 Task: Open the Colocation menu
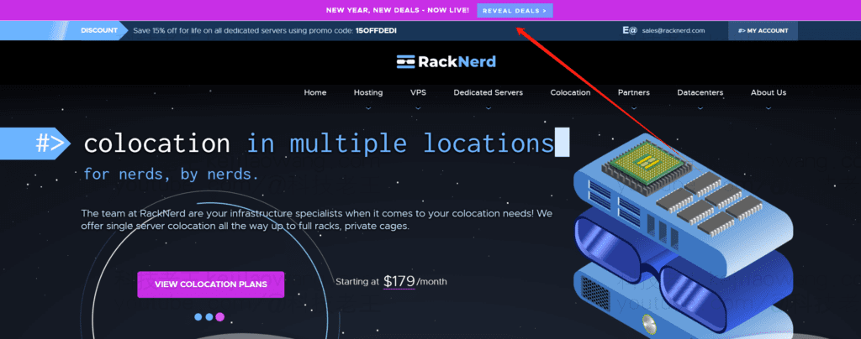point(571,92)
